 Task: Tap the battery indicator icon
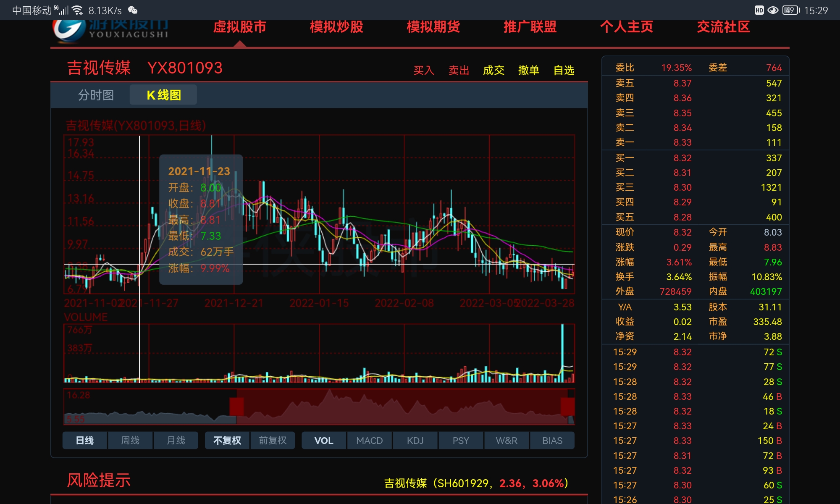point(791,10)
